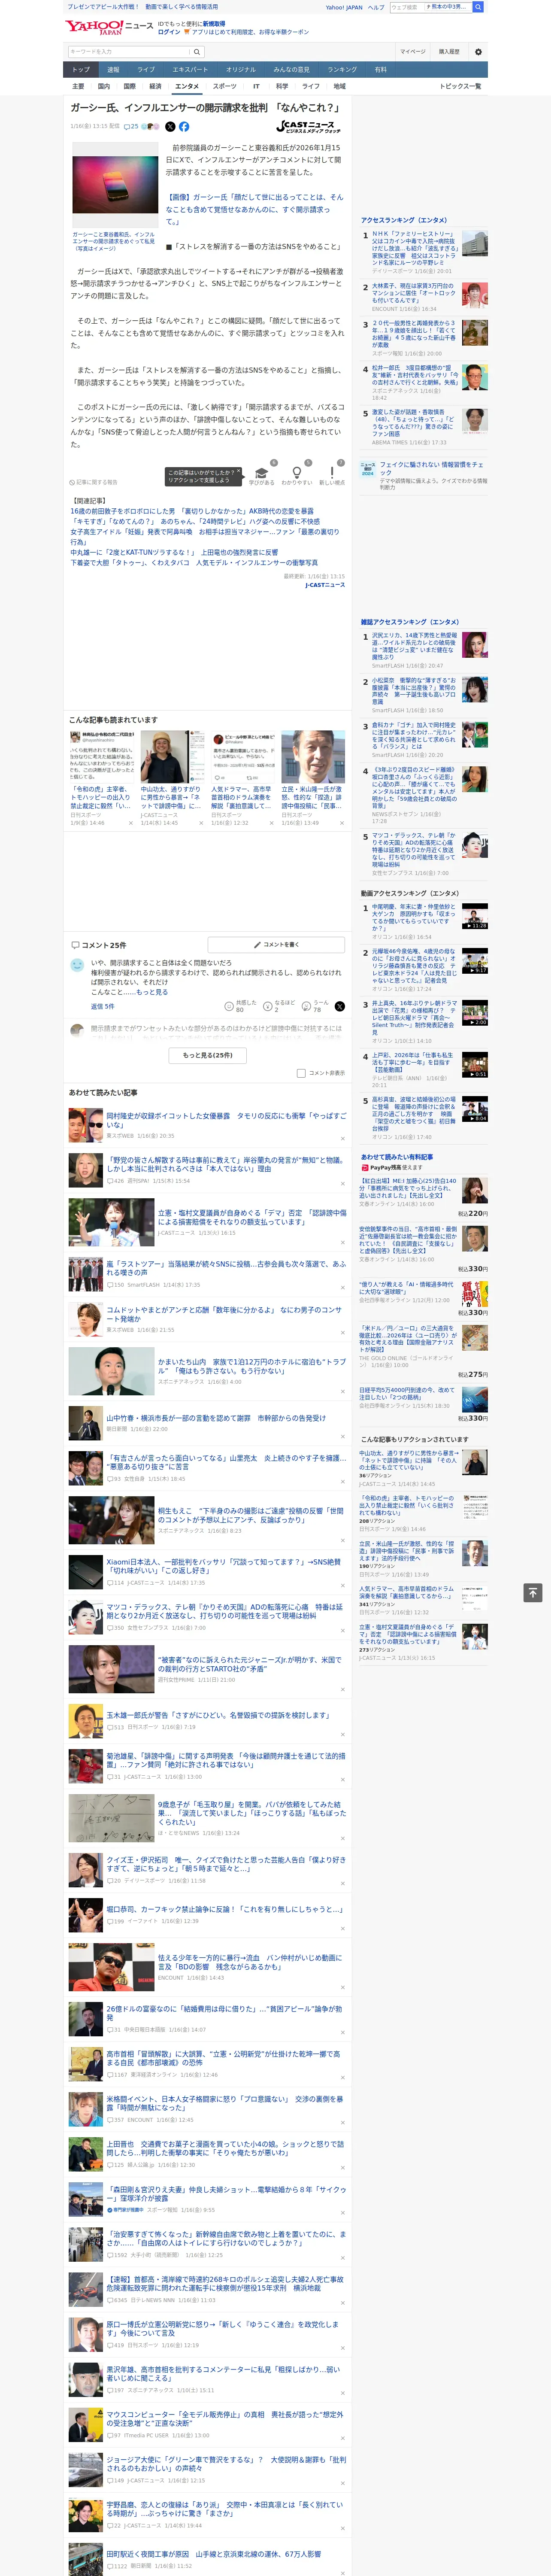Select the トップ navigation tab
The image size is (551, 2576).
pos(81,70)
